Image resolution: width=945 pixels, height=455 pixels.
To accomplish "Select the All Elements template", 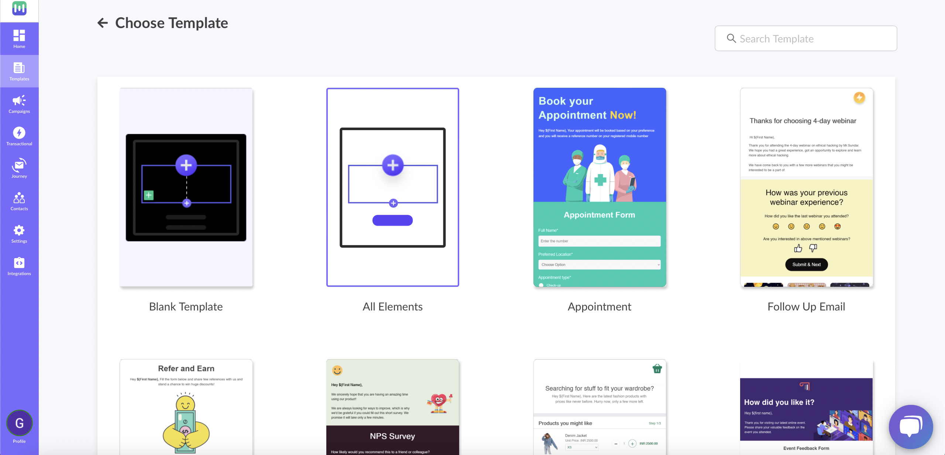I will (x=392, y=187).
